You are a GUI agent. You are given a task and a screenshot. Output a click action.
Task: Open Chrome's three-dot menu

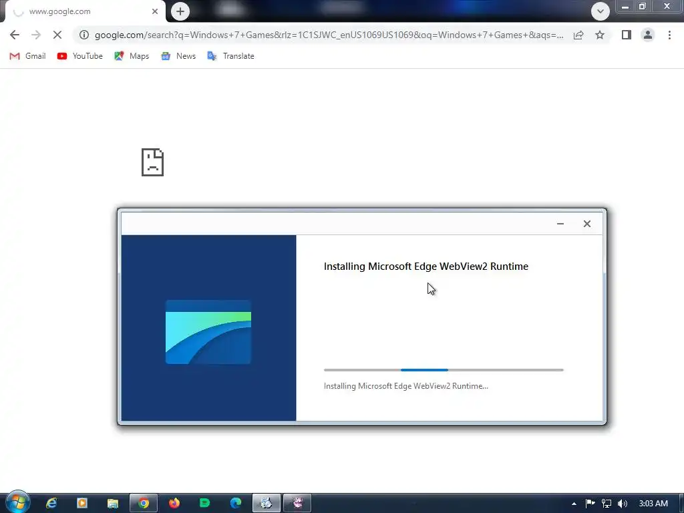[x=669, y=35]
